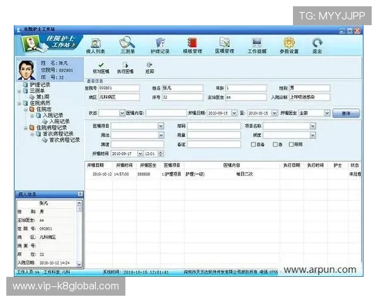Image resolution: width=378 pixels, height=302 pixels.
Task: Open the 用法 dropdown
Action: pyautogui.click(x=161, y=135)
